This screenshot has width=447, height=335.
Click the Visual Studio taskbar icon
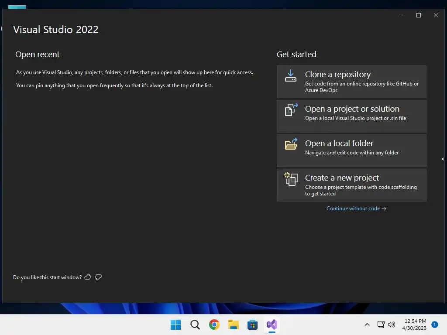[x=272, y=325]
